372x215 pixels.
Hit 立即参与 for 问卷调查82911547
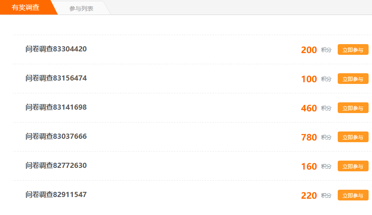click(353, 195)
